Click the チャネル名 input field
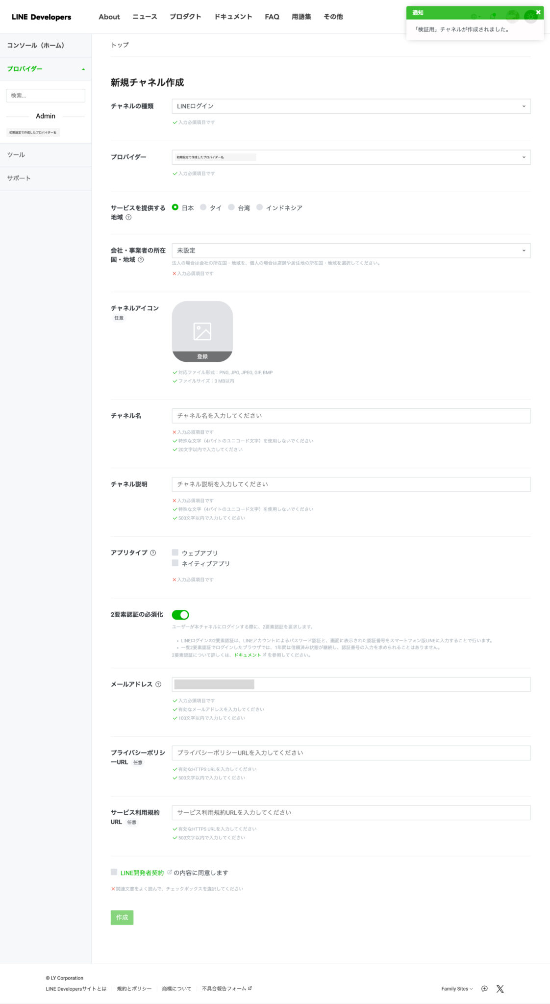The image size is (550, 1004). click(x=351, y=416)
